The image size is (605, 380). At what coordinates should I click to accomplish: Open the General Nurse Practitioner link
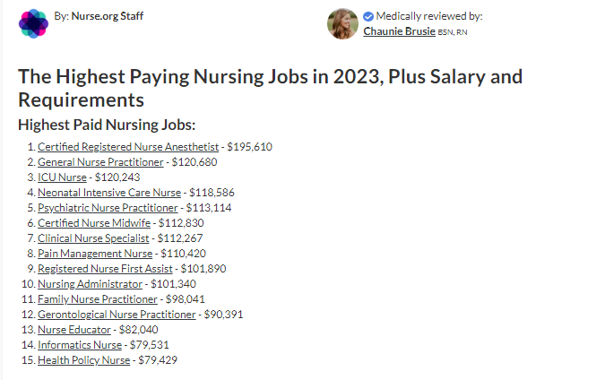pyautogui.click(x=100, y=162)
